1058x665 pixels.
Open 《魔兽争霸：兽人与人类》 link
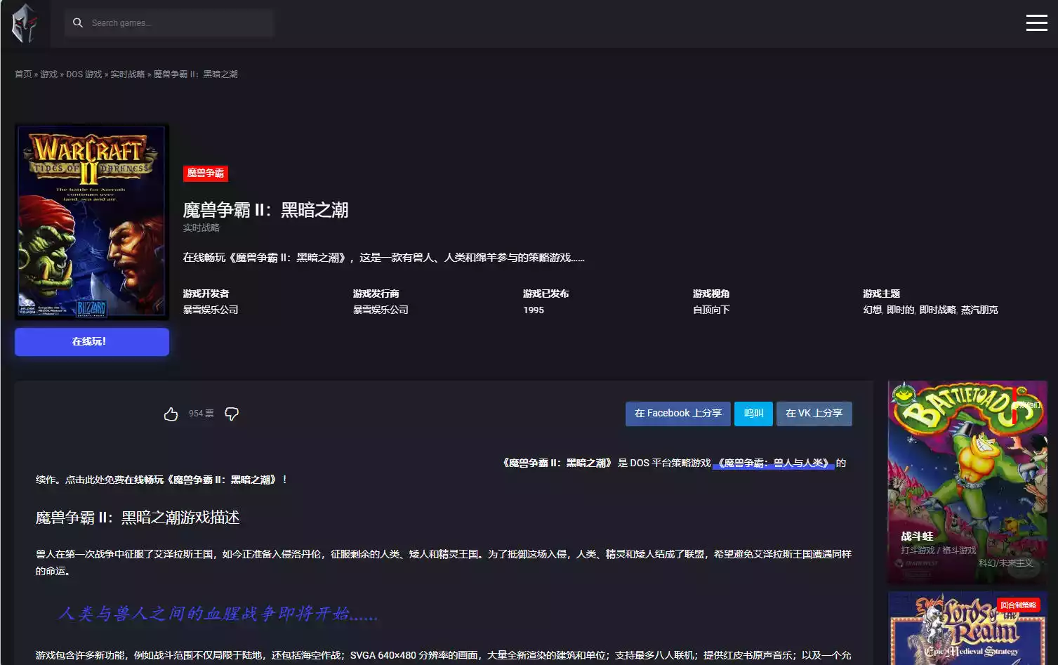[x=774, y=463]
